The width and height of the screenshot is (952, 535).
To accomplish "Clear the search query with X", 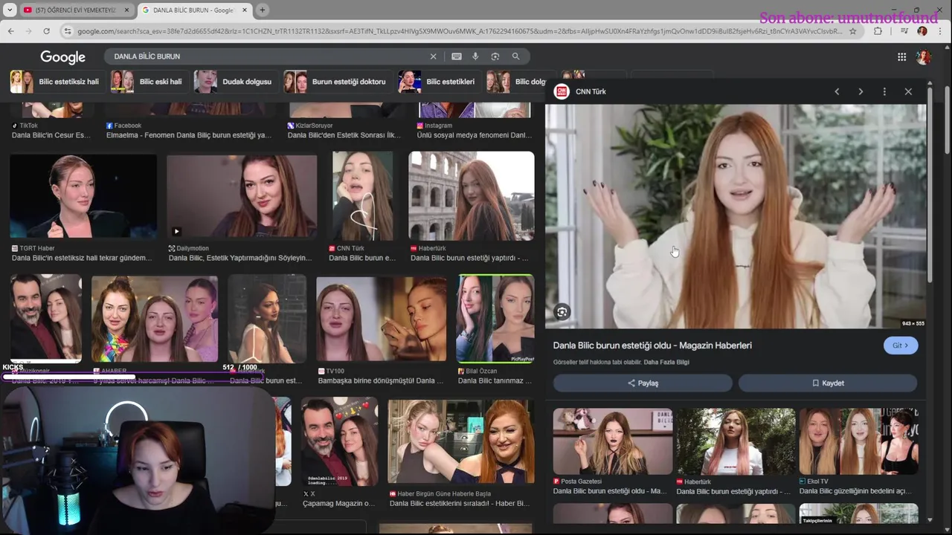I will (433, 56).
